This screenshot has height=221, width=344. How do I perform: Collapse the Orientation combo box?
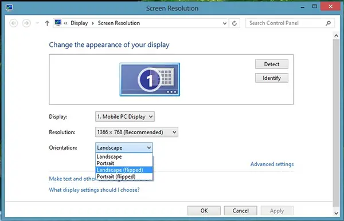pyautogui.click(x=124, y=148)
